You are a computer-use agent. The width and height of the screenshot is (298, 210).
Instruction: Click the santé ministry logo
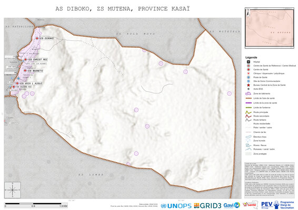[250, 205]
